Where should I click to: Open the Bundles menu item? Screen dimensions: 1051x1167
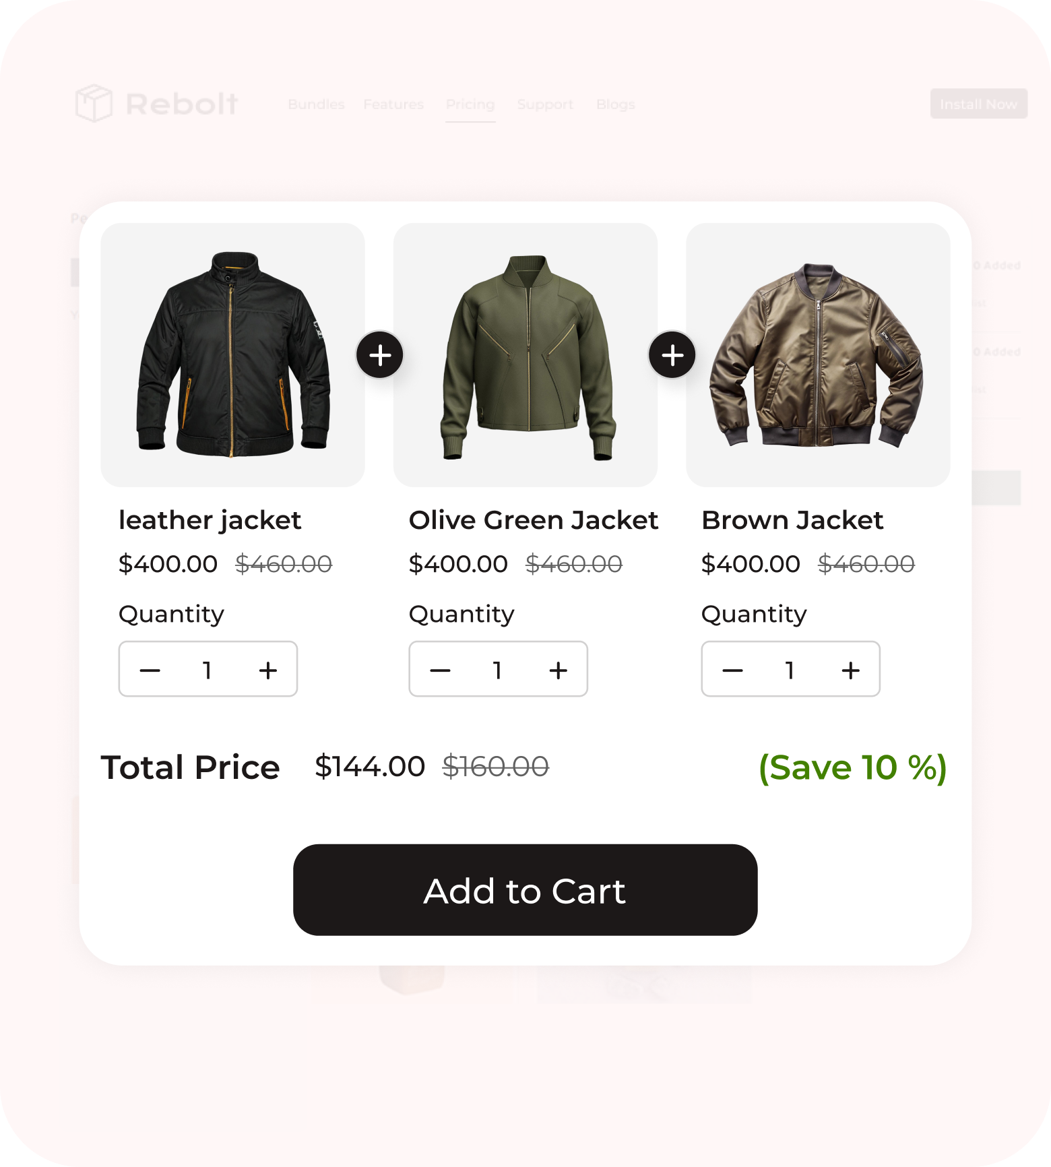pyautogui.click(x=316, y=104)
